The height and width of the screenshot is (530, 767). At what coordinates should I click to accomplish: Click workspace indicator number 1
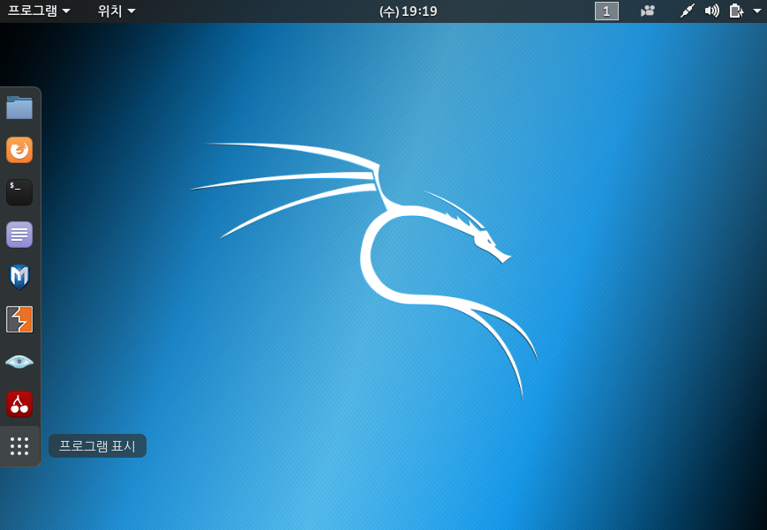[606, 11]
